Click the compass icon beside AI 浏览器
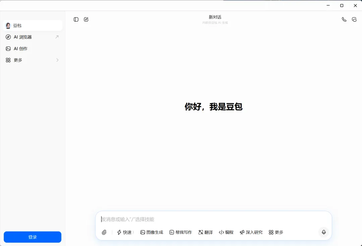Viewport: 362px width, 246px height. click(x=8, y=37)
